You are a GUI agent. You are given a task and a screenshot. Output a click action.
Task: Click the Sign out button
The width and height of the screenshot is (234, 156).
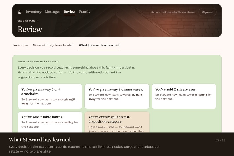coord(207,12)
